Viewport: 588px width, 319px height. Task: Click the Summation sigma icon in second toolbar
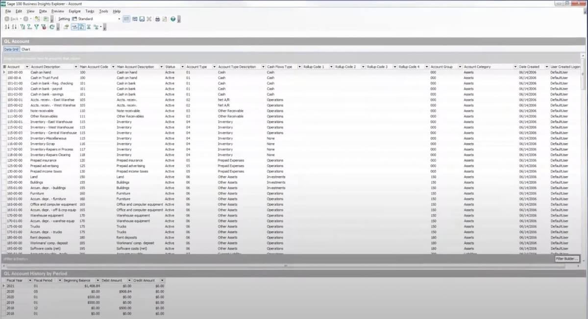point(89,26)
